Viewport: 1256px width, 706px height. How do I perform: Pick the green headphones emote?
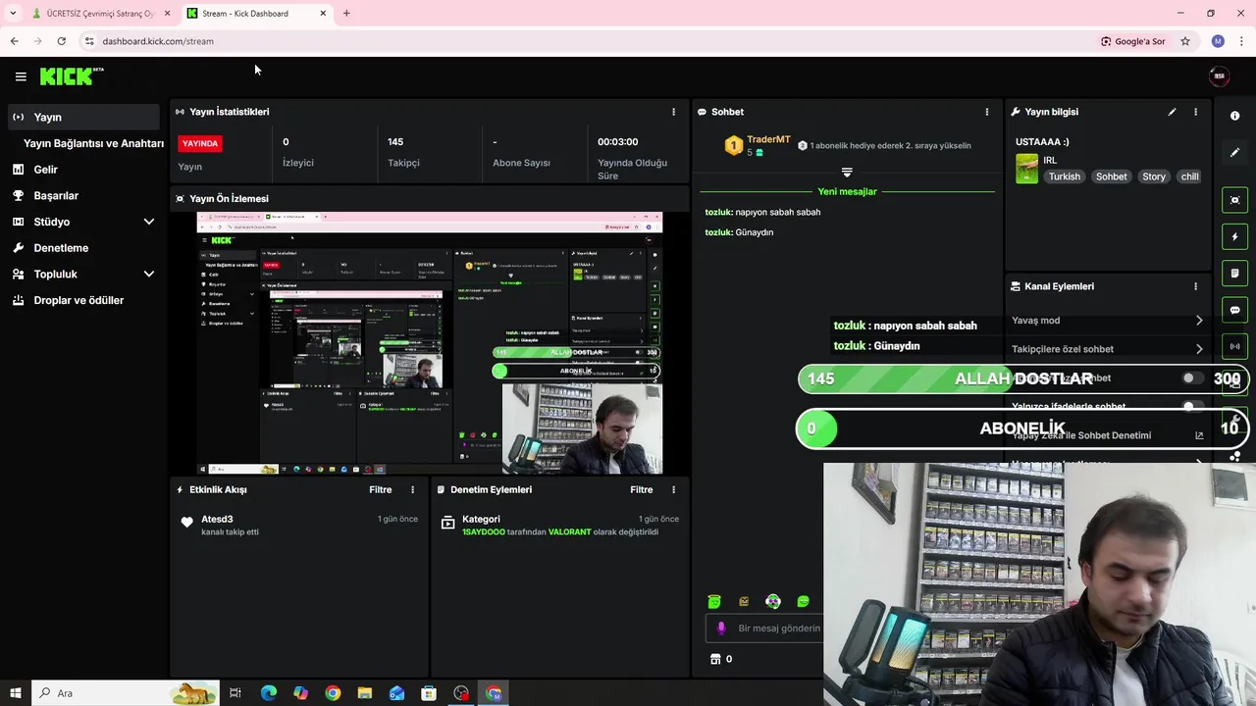click(773, 601)
